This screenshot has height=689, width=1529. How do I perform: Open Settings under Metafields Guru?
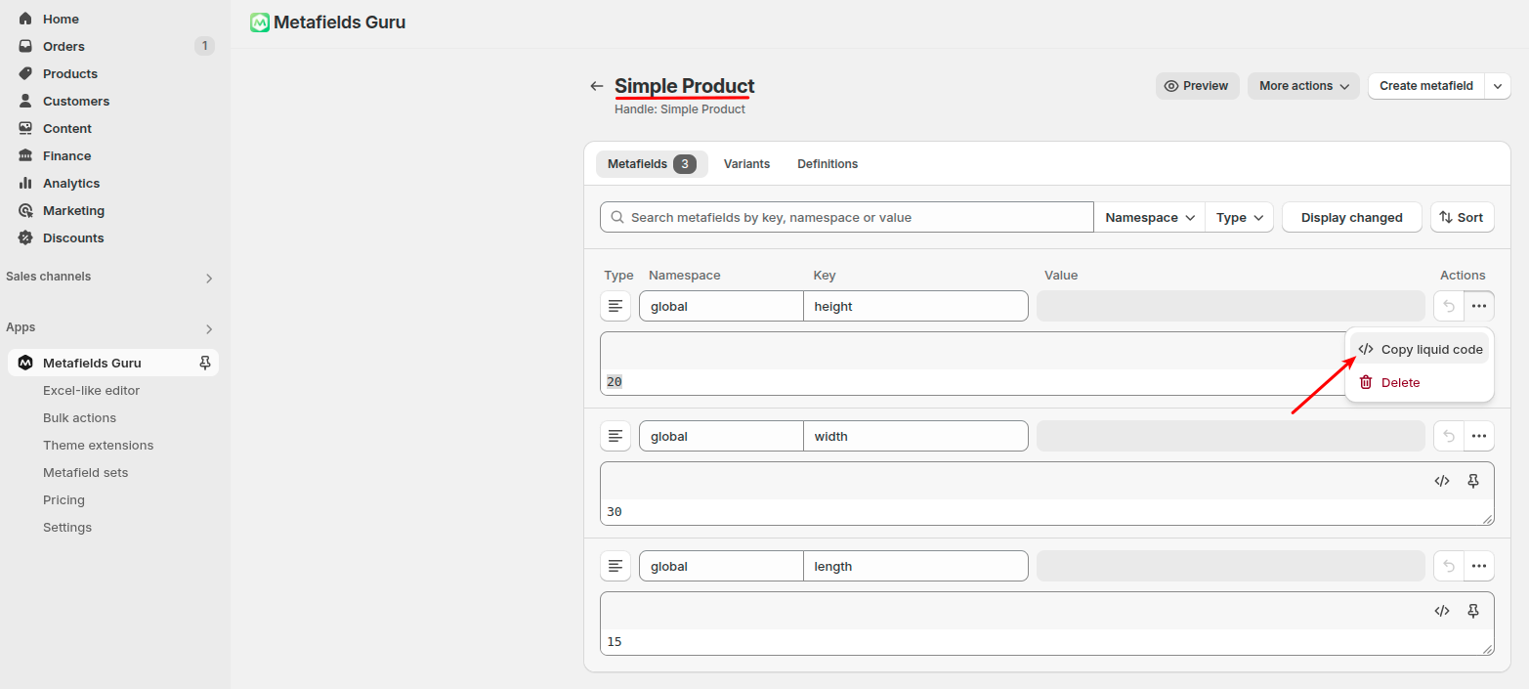(x=67, y=527)
